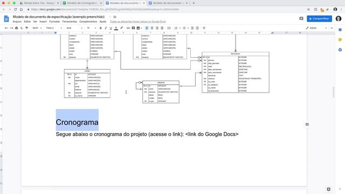
Task: Open the Complementos menu
Action: (x=88, y=22)
